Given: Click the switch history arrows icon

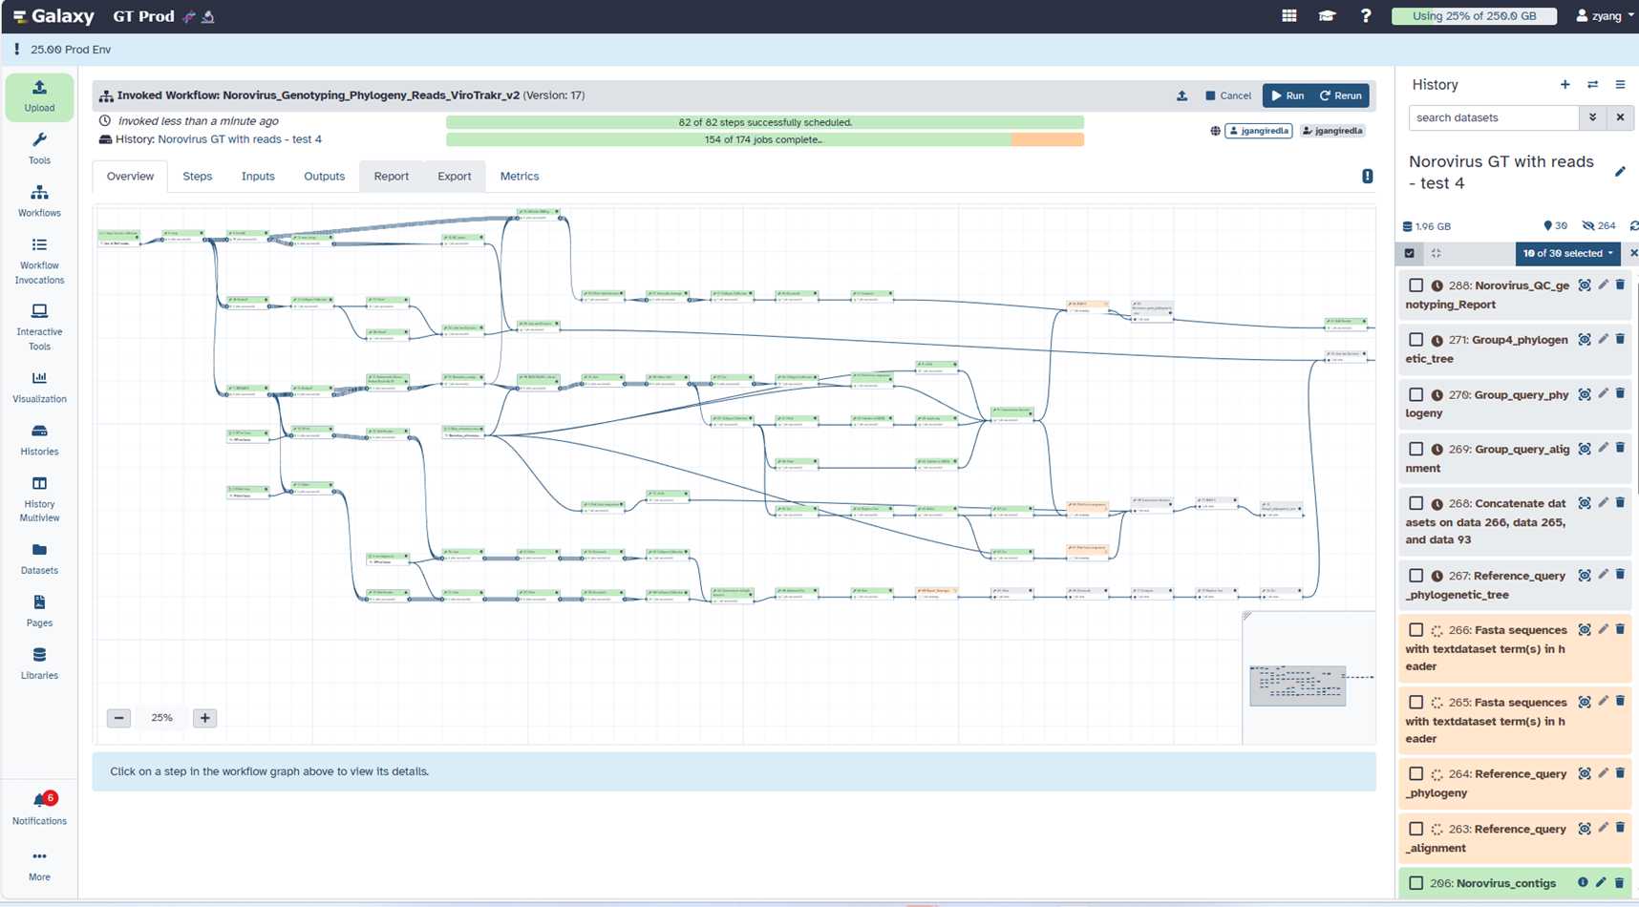Looking at the screenshot, I should pyautogui.click(x=1592, y=85).
